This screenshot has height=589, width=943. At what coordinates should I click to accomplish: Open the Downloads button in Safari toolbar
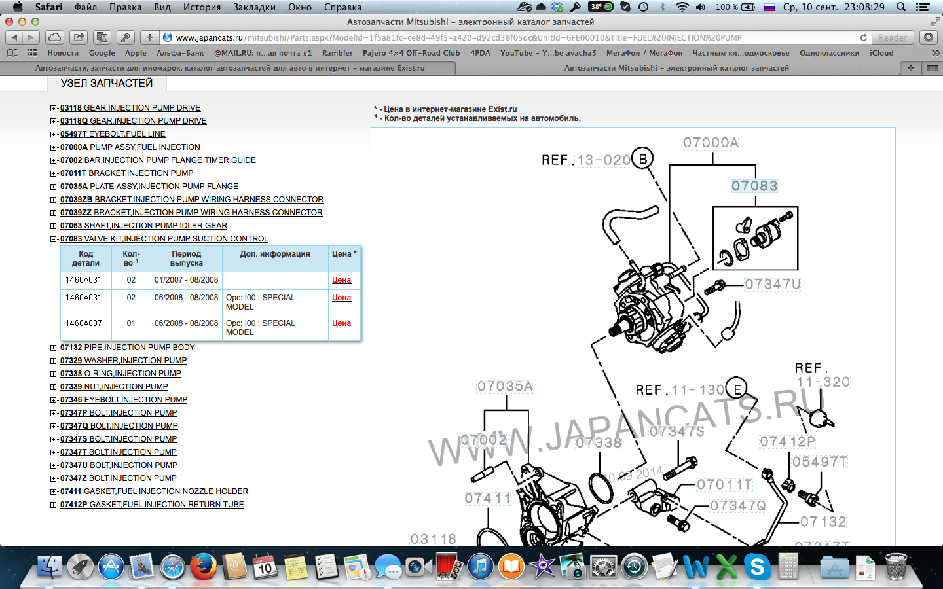tap(929, 37)
